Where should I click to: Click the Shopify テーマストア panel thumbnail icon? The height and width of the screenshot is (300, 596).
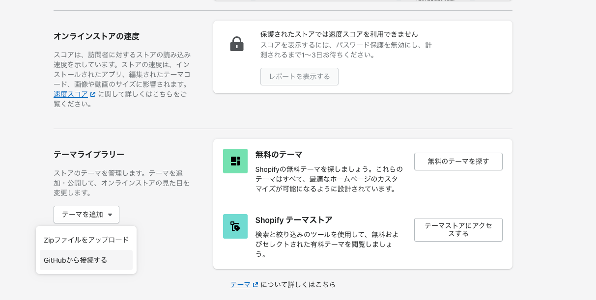(x=235, y=226)
